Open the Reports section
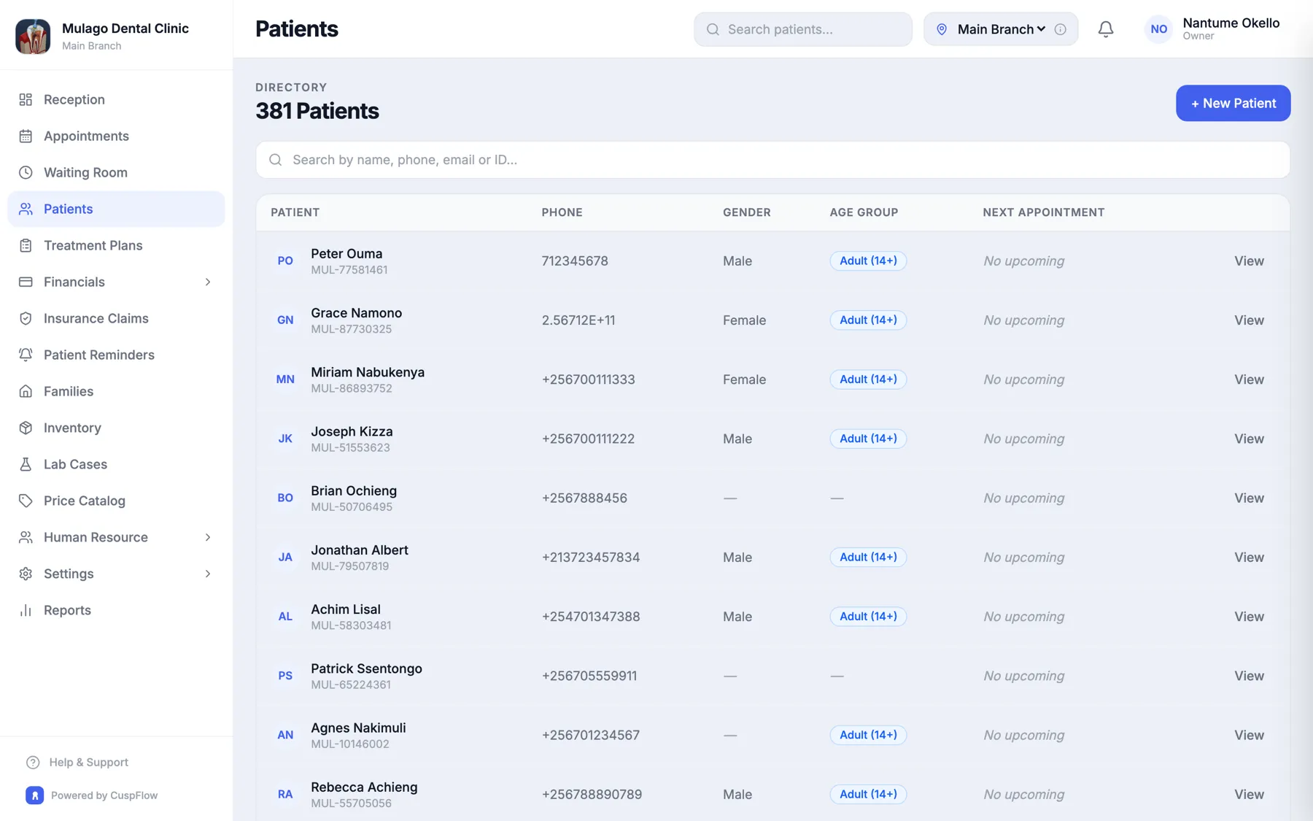 coord(116,610)
